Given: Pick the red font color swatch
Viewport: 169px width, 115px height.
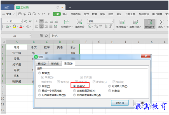Looking at the screenshot, I should pos(21,26).
